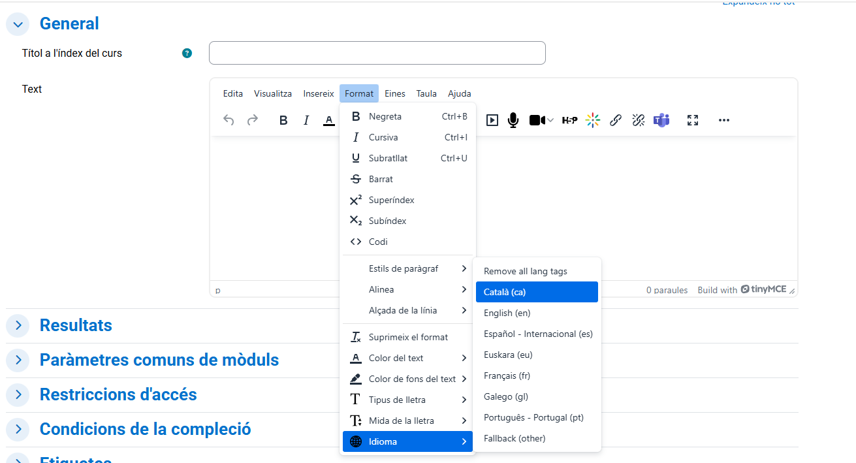Screen dimensions: 856x463
Task: Click the microphone record audio icon
Action: [513, 120]
